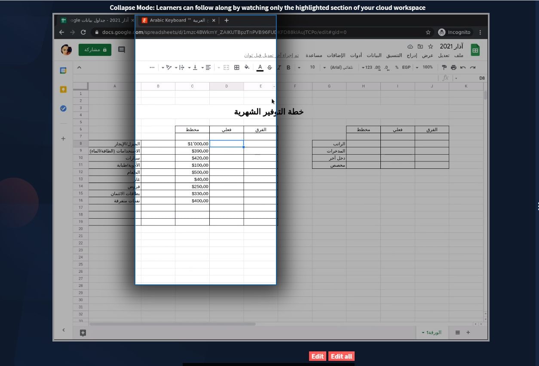Toggle strikethrough formatting

click(269, 67)
